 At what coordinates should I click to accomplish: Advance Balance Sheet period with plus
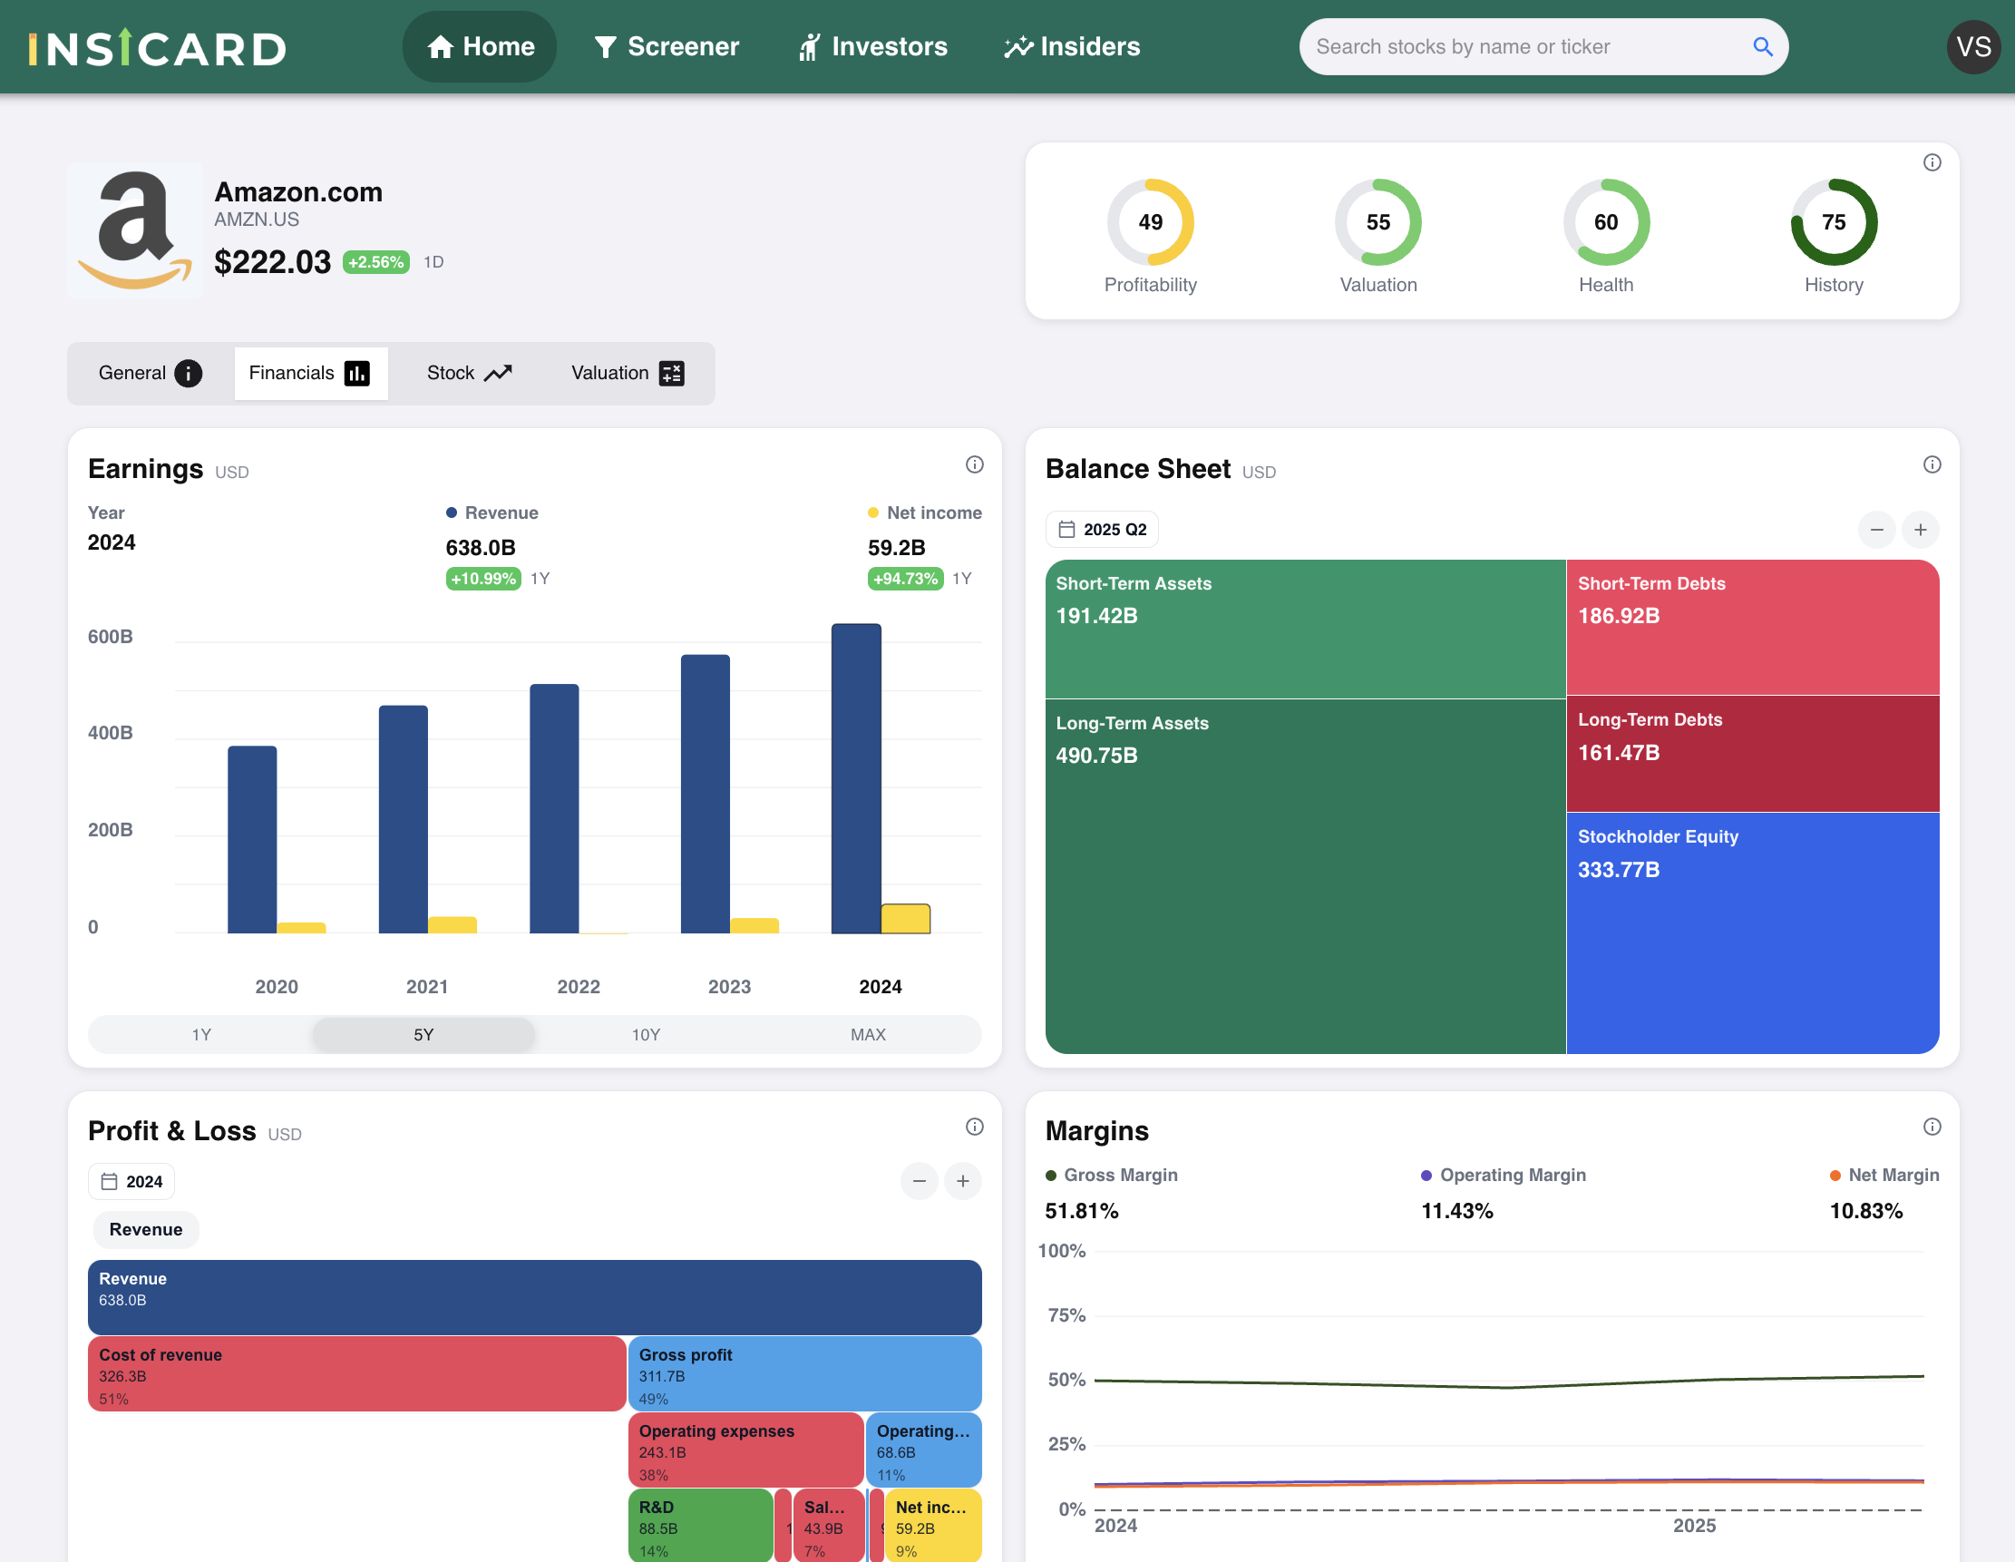pyautogui.click(x=1920, y=530)
